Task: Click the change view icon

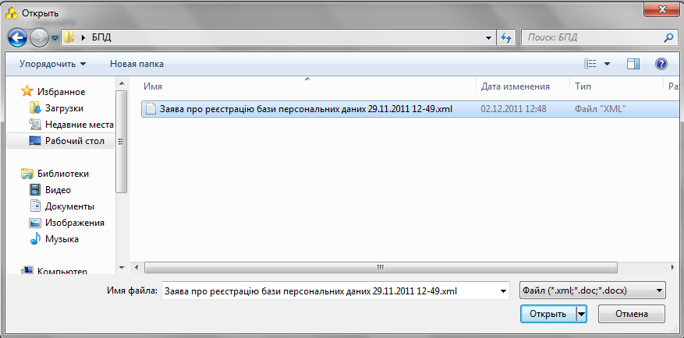Action: coord(590,64)
